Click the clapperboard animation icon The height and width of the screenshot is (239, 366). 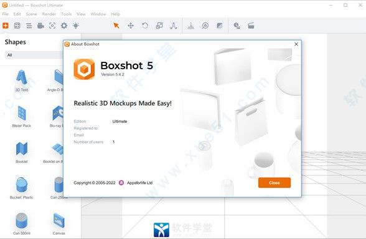click(251, 26)
